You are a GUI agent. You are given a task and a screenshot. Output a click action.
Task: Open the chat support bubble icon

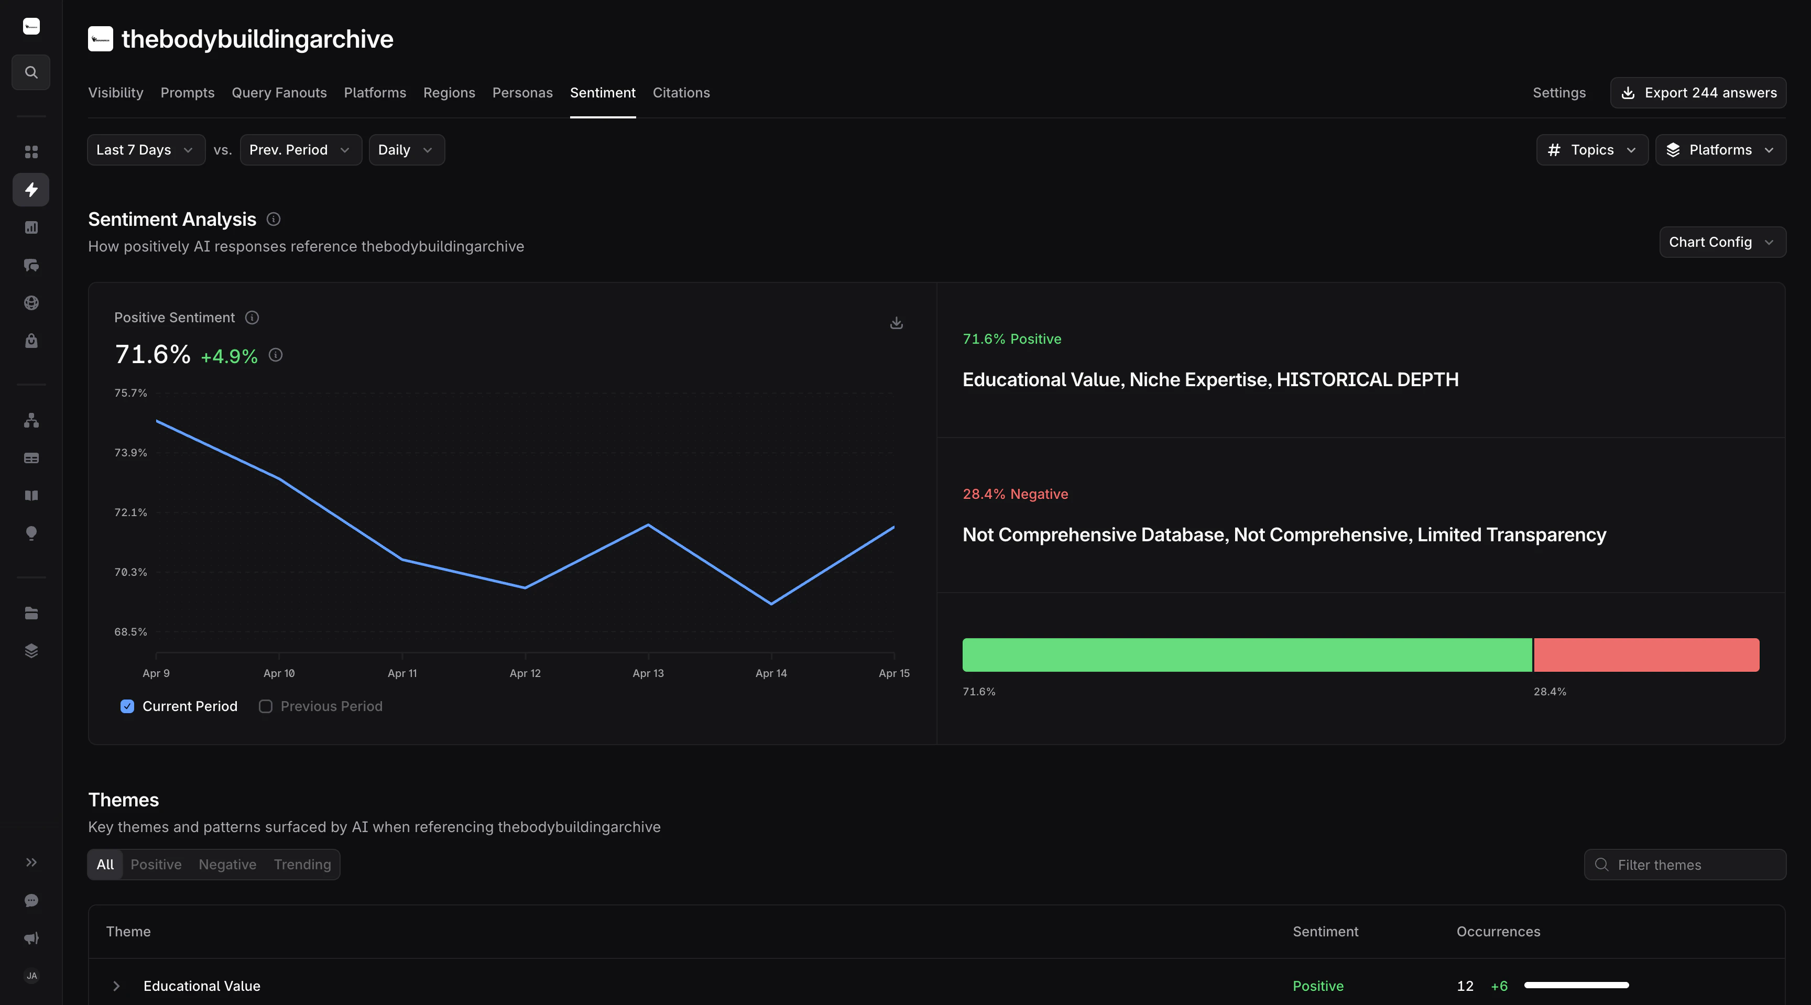31,900
